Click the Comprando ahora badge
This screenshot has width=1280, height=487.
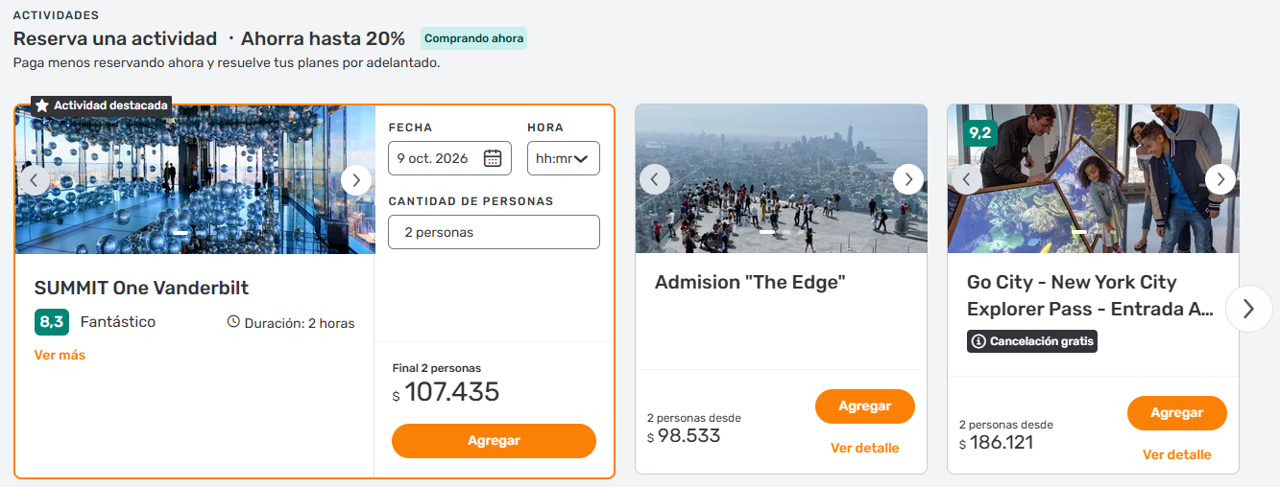[x=473, y=38]
